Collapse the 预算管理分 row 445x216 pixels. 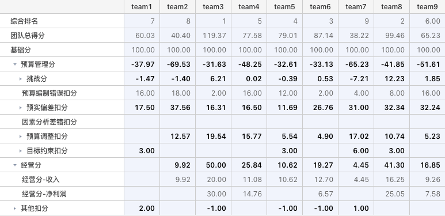pyautogui.click(x=15, y=65)
